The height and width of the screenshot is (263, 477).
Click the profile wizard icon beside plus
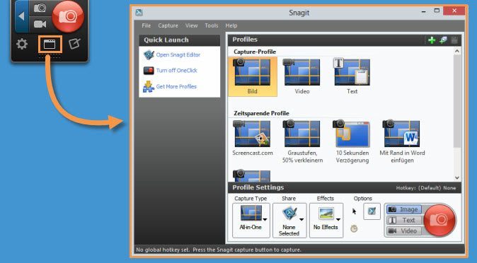tap(443, 40)
